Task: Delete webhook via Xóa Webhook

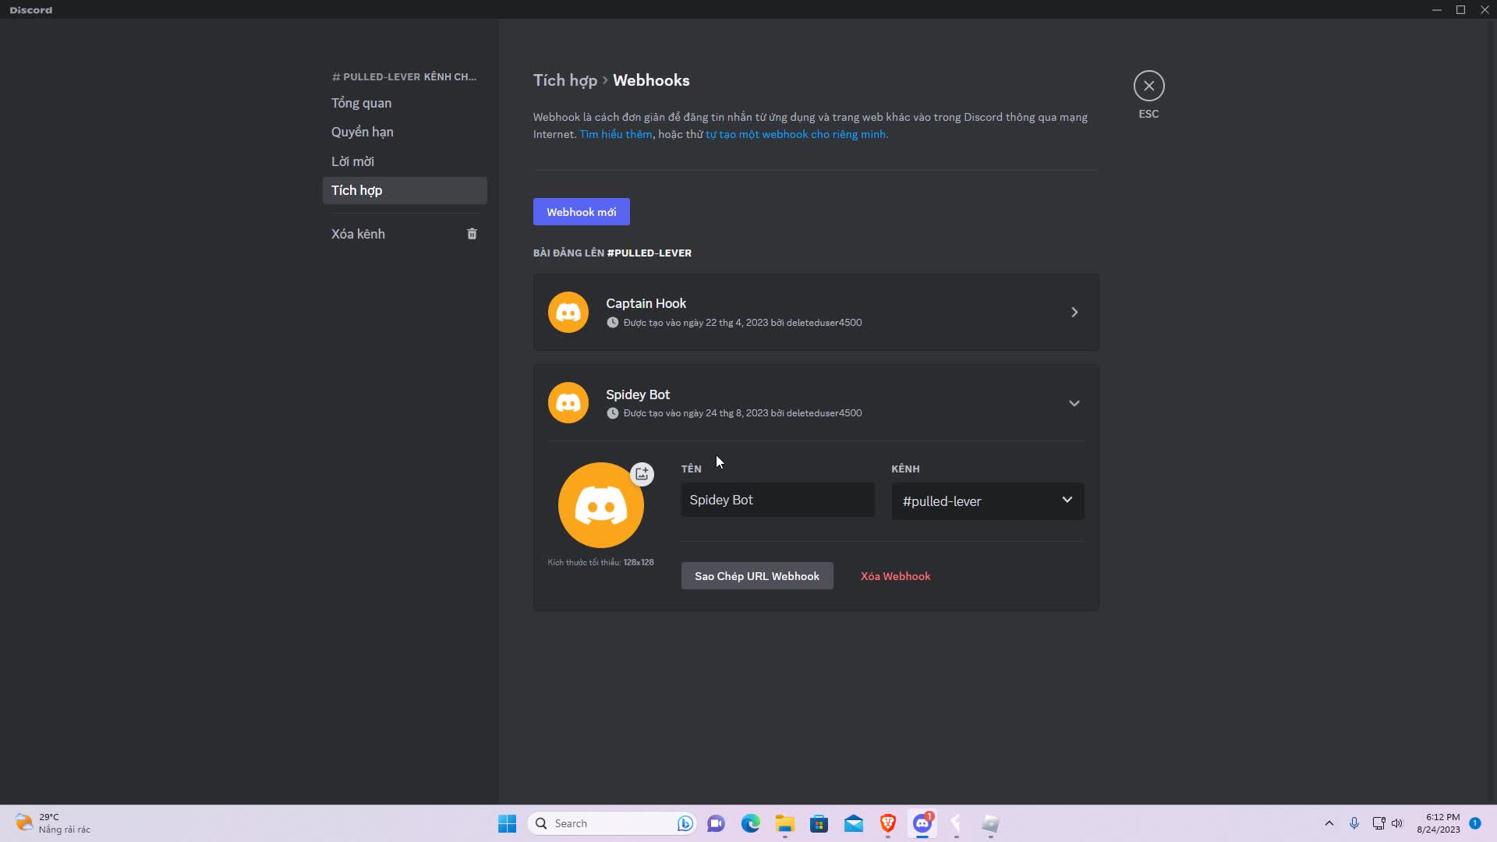Action: tap(894, 575)
